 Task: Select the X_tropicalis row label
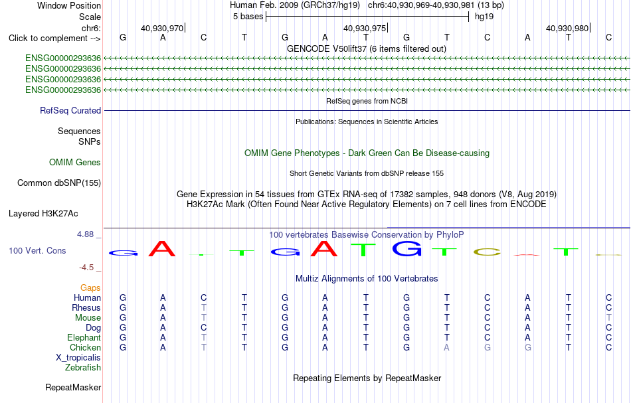pos(78,358)
